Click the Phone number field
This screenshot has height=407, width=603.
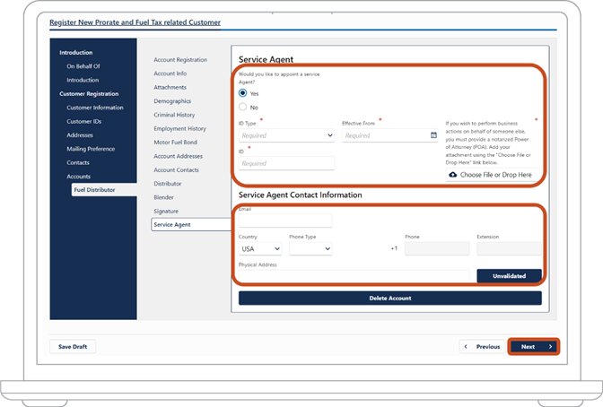tap(437, 248)
